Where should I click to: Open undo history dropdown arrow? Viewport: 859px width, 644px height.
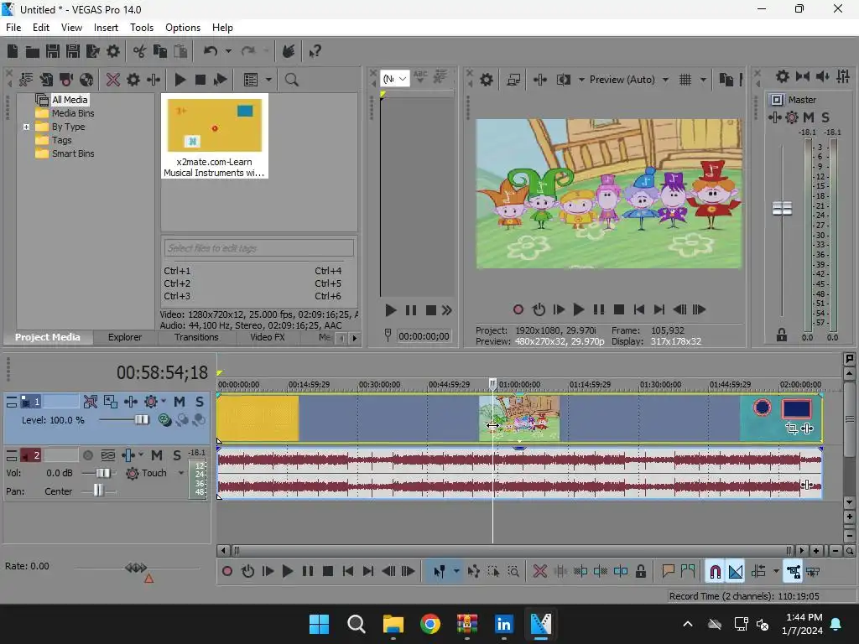(228, 51)
